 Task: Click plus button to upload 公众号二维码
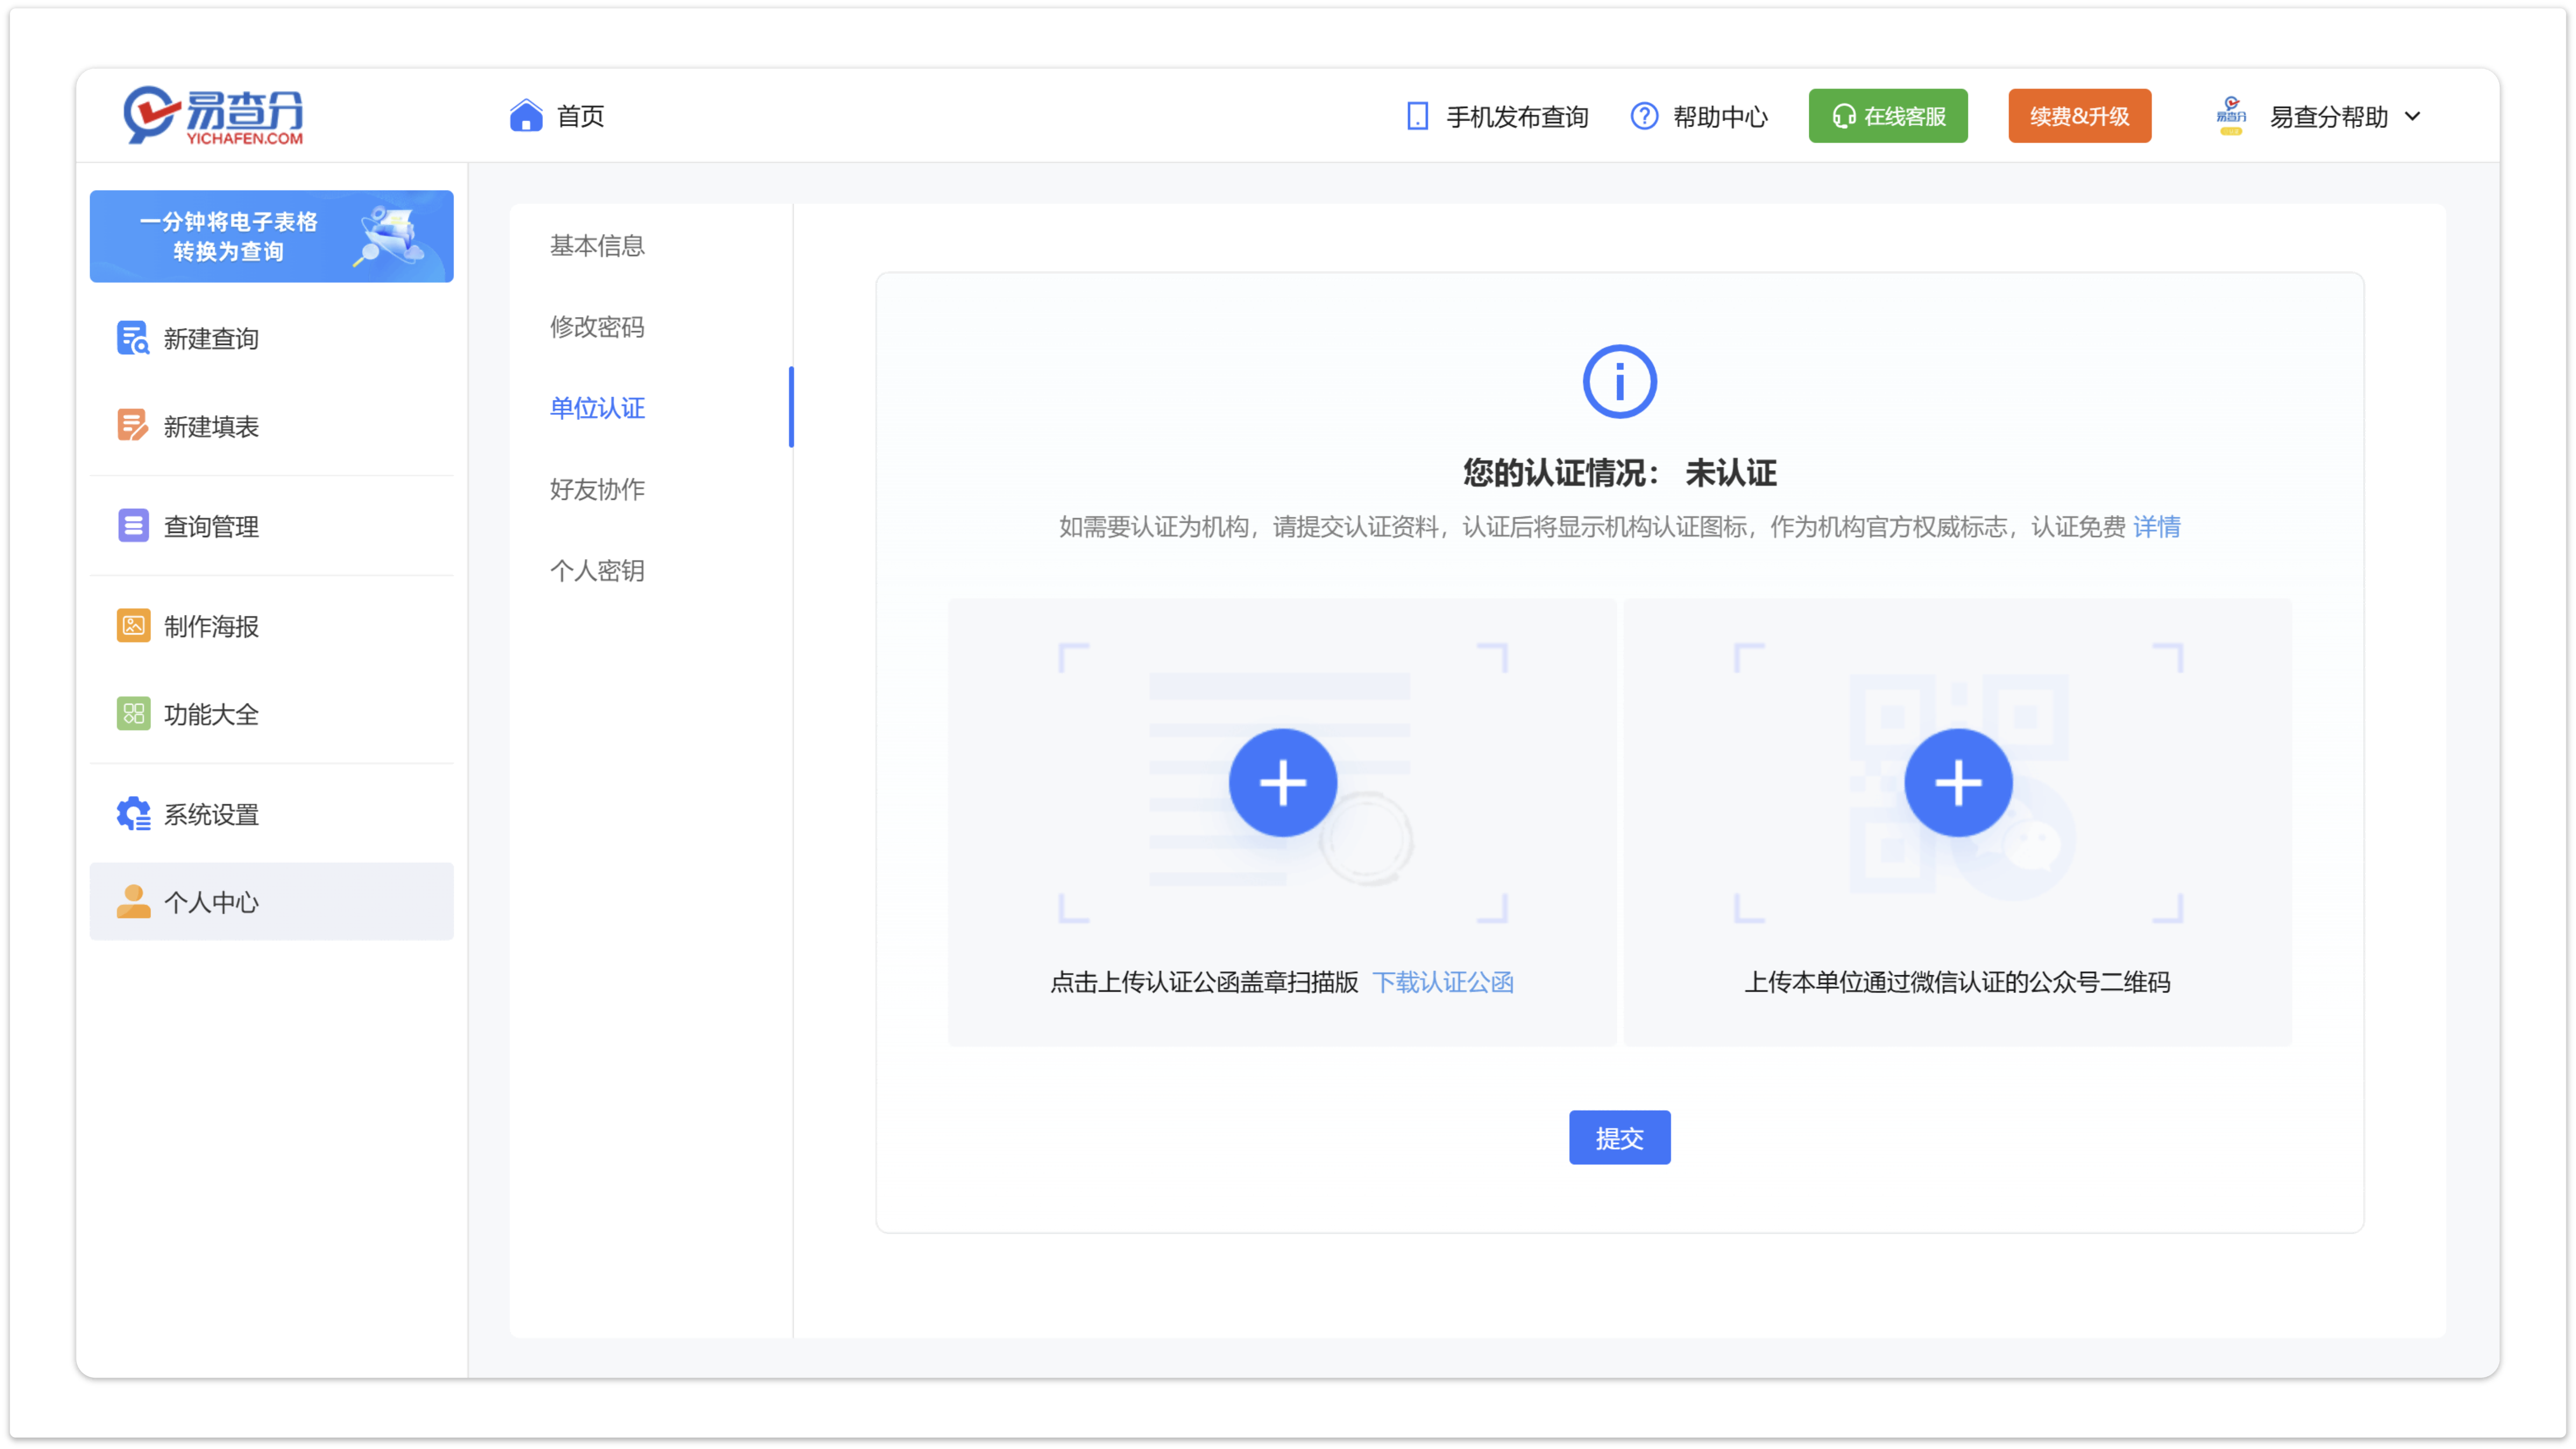[1957, 783]
